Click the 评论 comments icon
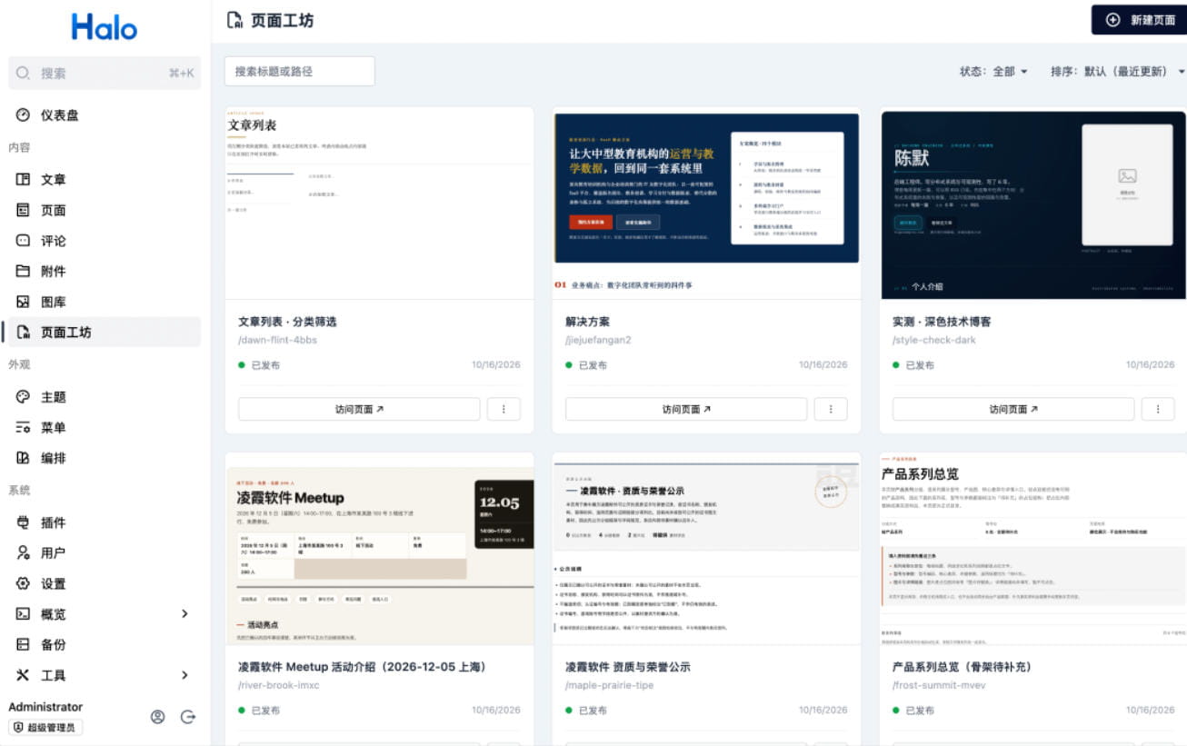1187x746 pixels. point(24,241)
